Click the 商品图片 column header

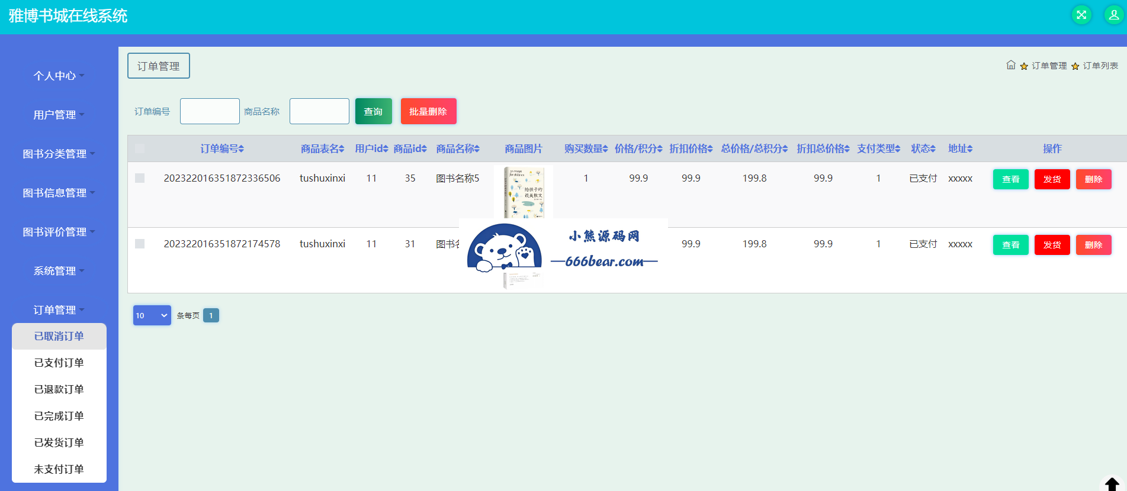[524, 148]
